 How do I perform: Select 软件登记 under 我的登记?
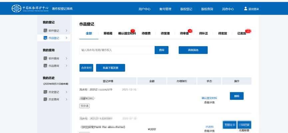[54, 31]
